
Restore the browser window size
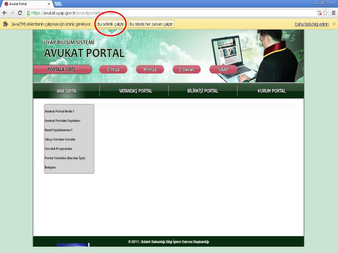(x=322, y=3)
